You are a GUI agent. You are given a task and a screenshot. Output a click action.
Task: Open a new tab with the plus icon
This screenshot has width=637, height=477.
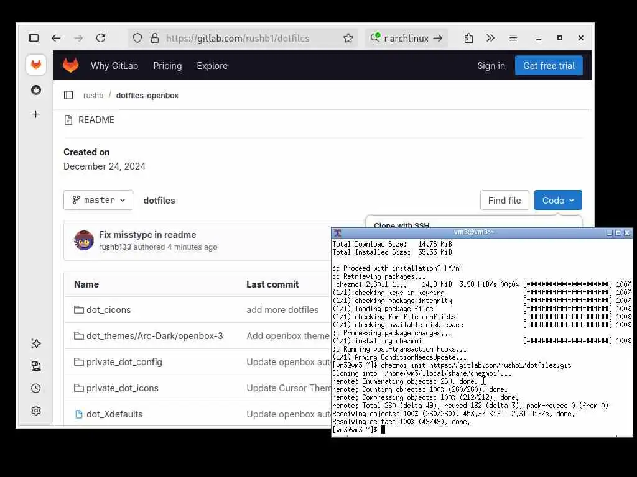click(35, 114)
